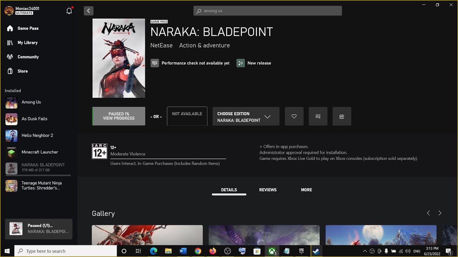The height and width of the screenshot is (257, 458).
Task: Expand the Choose Edition dropdown
Action: pos(246,116)
